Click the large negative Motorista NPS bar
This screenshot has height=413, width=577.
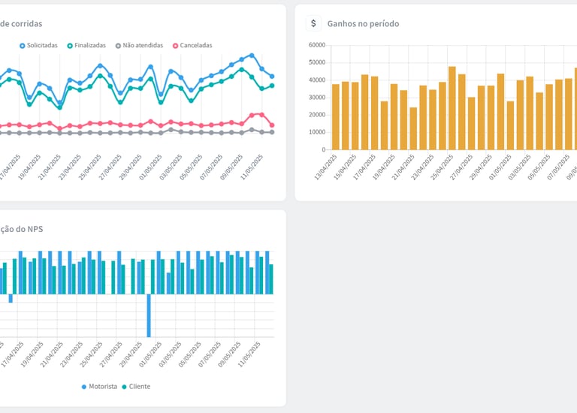click(149, 315)
